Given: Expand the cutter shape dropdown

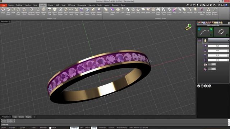Looking at the screenshot, I should pos(228,40).
